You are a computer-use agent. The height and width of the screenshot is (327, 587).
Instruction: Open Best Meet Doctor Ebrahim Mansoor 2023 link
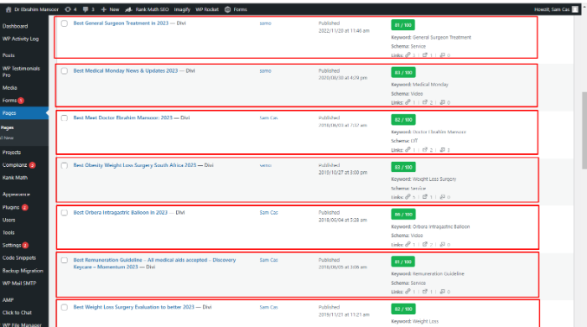(x=122, y=117)
